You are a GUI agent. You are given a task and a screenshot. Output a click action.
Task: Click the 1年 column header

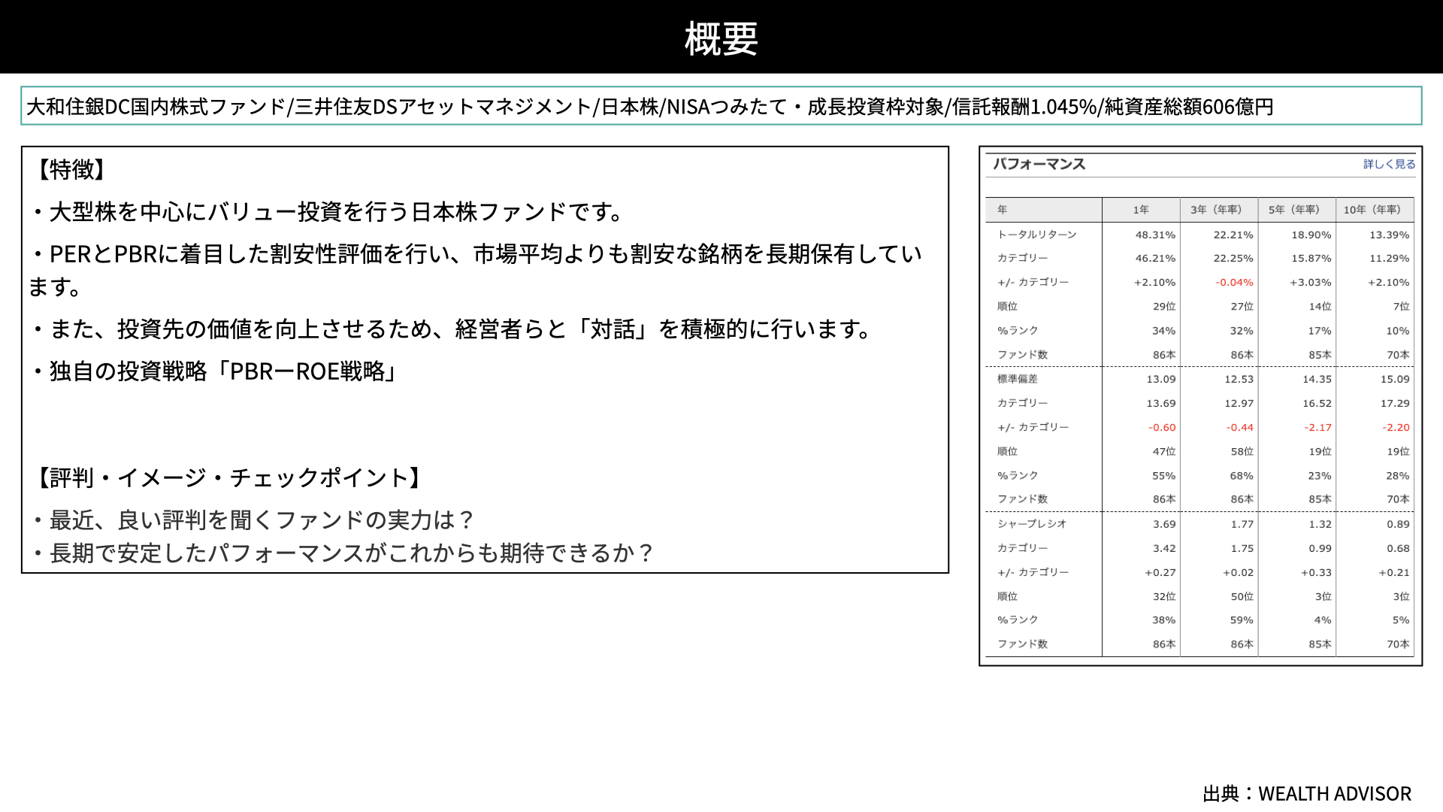click(x=1141, y=210)
